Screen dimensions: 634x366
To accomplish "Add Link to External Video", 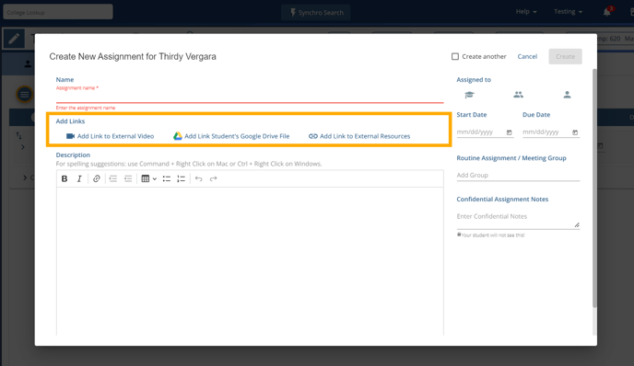I will (110, 136).
